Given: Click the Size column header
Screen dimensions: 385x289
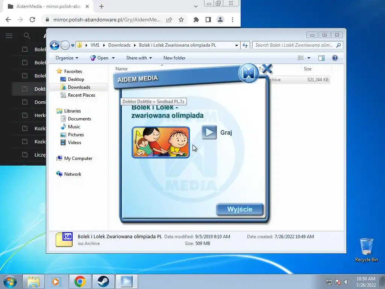Looking at the screenshot, I should click(x=308, y=69).
